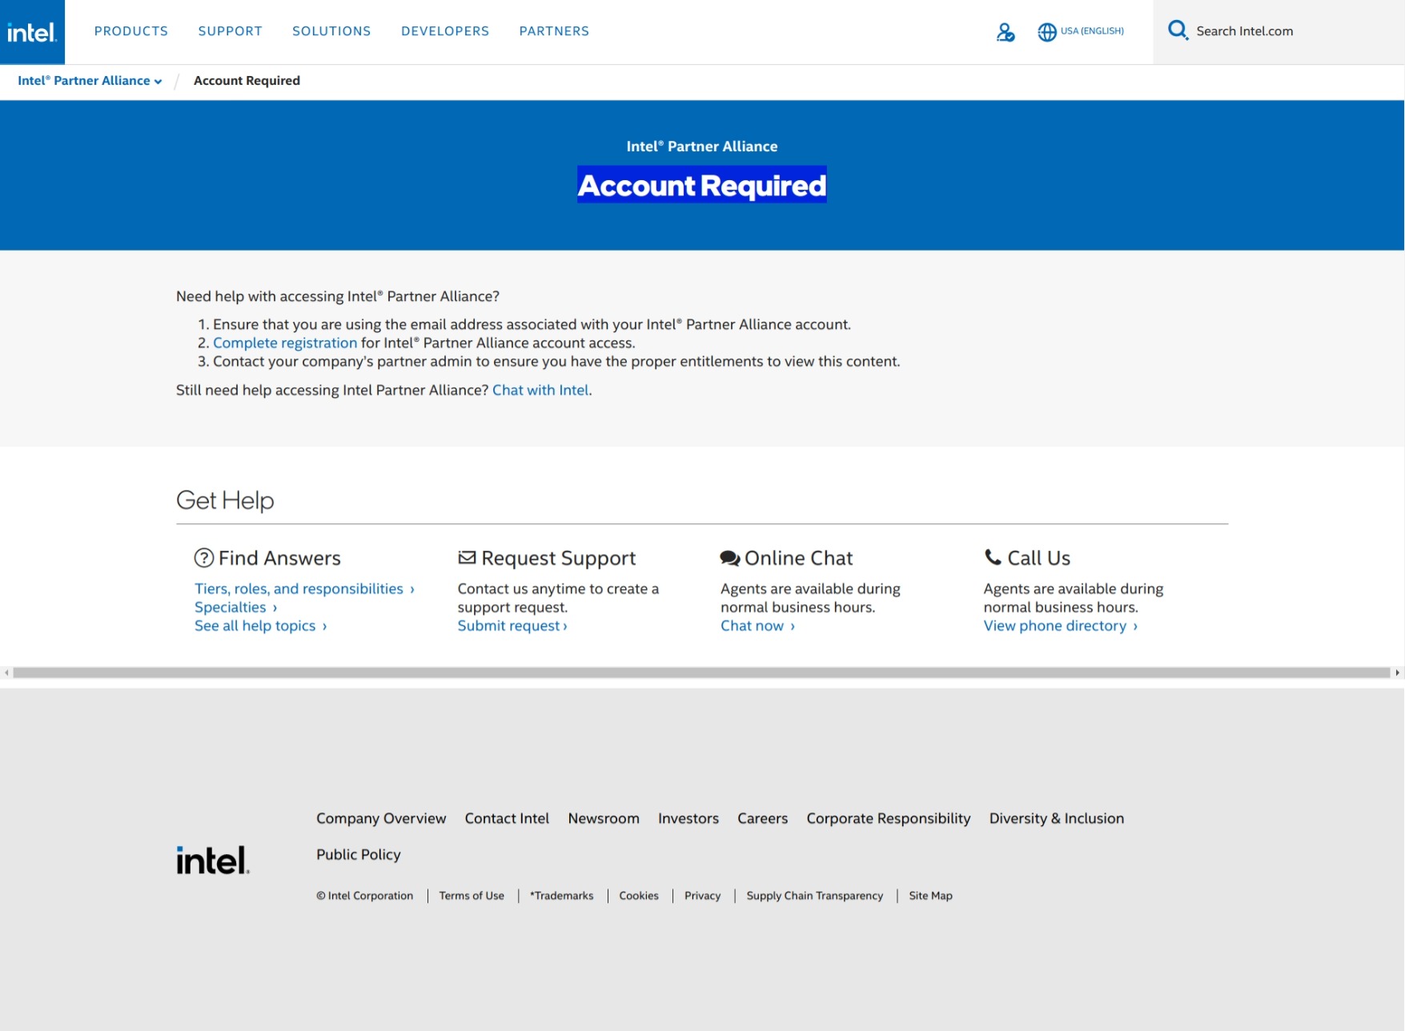The image size is (1405, 1031).
Task: Open the Site Map link
Action: 931,896
